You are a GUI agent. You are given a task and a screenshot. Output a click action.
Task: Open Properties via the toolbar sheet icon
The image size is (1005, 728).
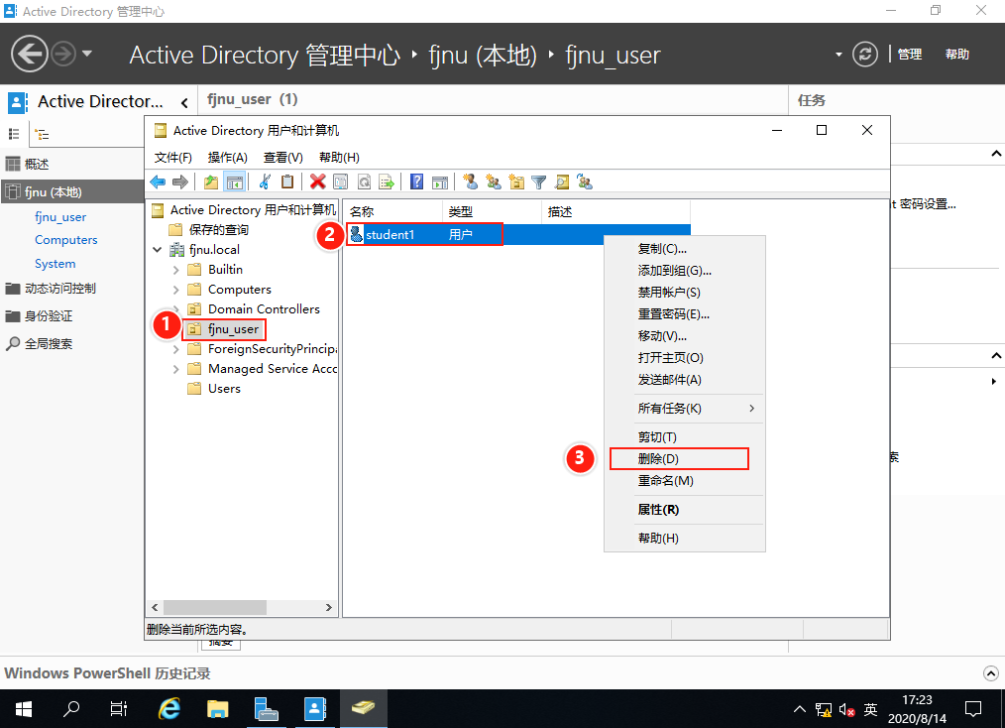[x=340, y=182]
